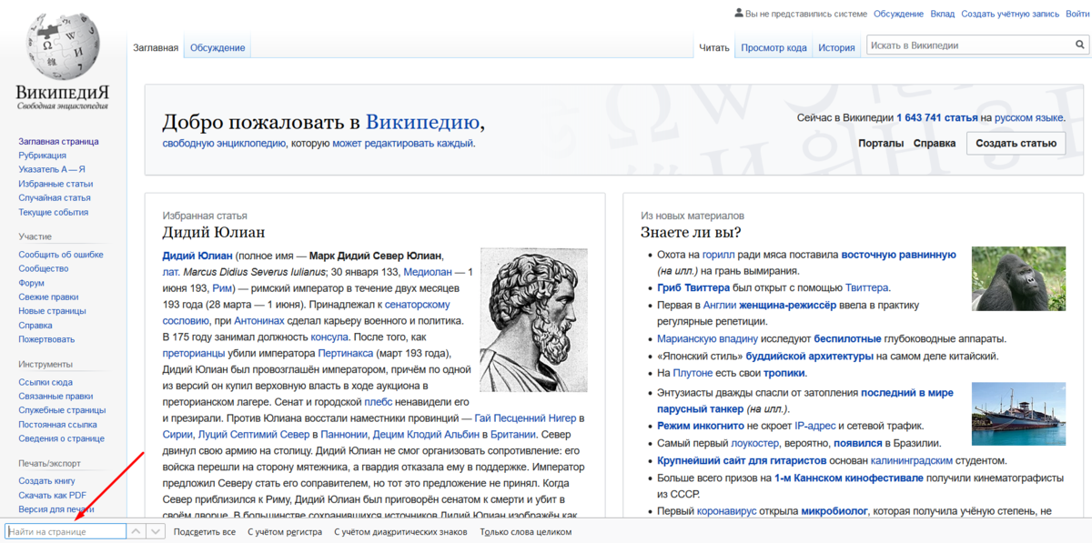The image size is (1092, 543).
Task: Click the magnifier search icon
Action: 1079,45
